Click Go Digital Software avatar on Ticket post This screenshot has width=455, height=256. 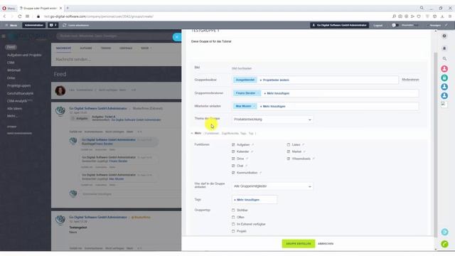point(60,111)
